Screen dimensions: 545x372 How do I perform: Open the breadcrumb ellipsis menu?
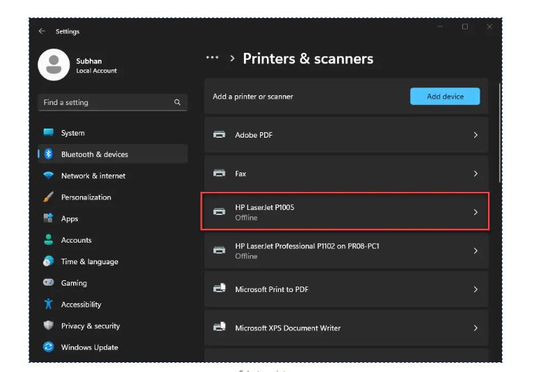[x=212, y=58]
